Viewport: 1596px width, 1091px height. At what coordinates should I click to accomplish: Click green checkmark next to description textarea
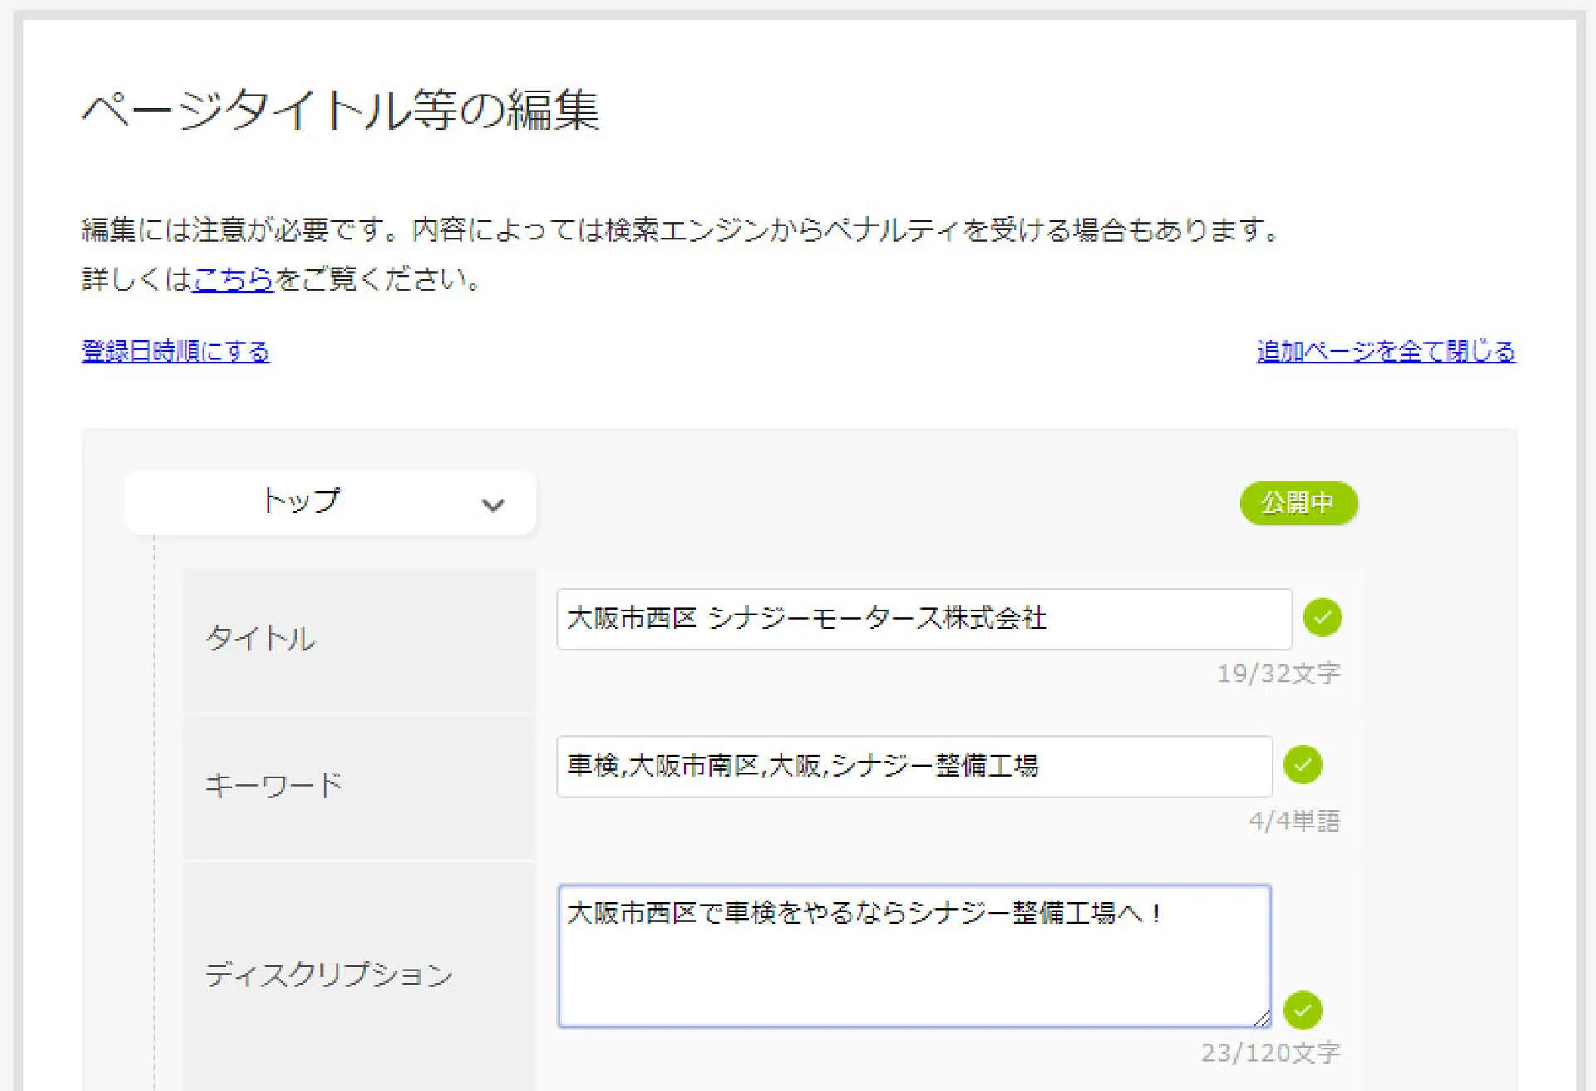click(x=1303, y=1010)
